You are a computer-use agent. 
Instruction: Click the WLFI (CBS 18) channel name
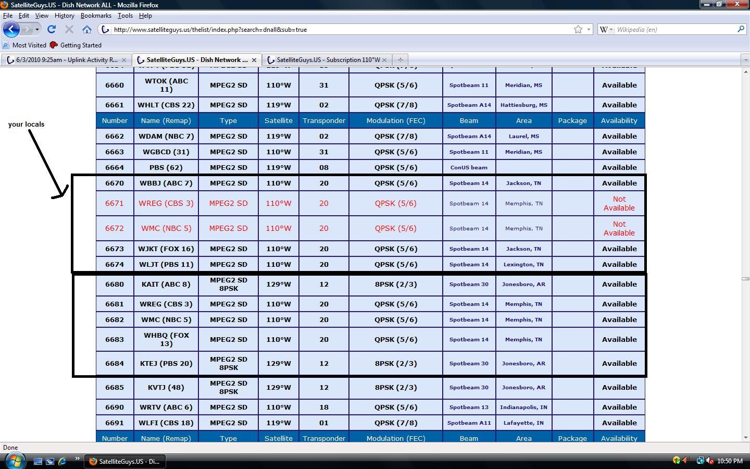(166, 423)
